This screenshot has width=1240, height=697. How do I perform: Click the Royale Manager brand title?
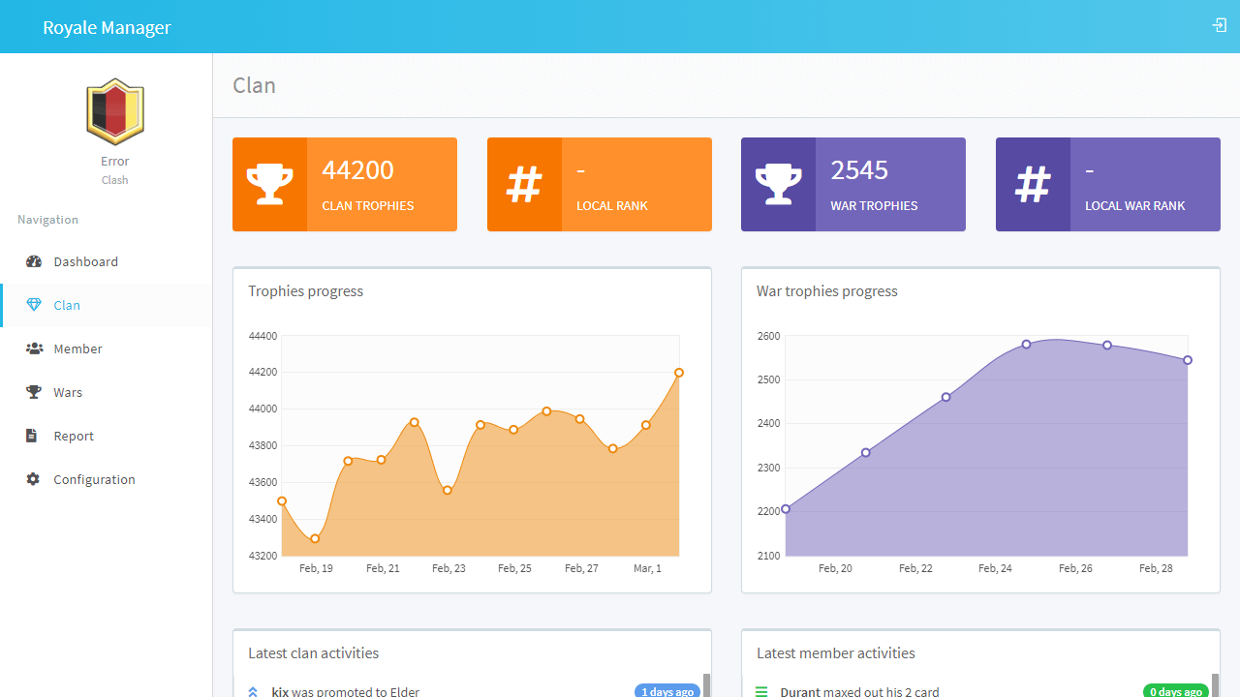pos(107,27)
